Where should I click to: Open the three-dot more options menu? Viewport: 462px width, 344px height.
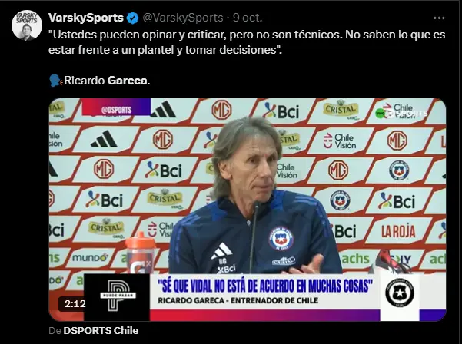(x=439, y=18)
